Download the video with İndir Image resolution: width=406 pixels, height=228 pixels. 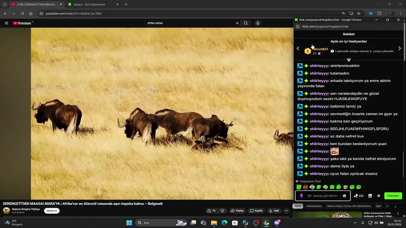pos(274,211)
